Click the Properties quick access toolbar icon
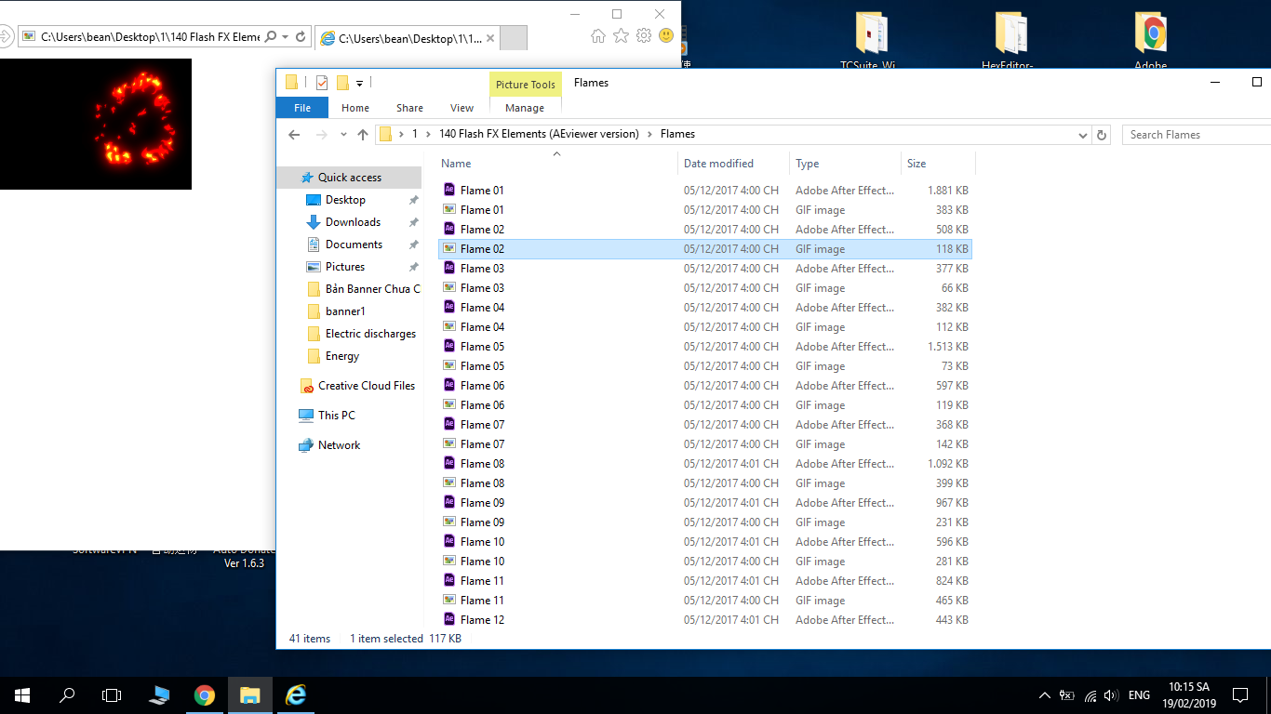The height and width of the screenshot is (714, 1271). 322,83
